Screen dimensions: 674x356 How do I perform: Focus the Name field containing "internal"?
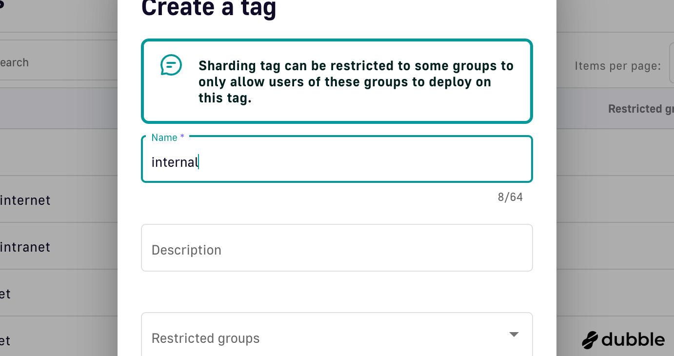pos(337,159)
